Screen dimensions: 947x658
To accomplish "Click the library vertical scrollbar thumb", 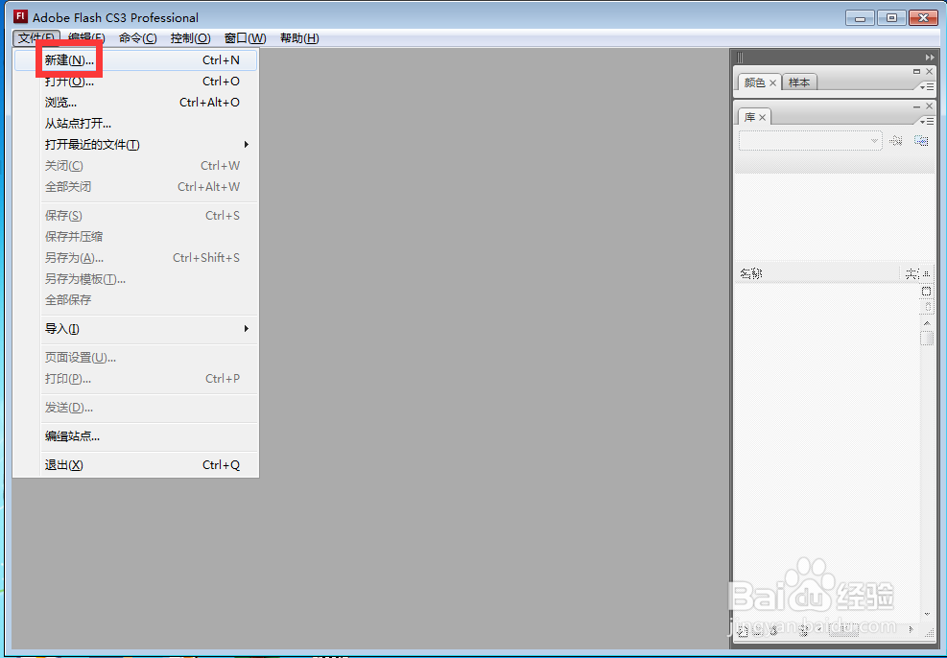I will [927, 338].
